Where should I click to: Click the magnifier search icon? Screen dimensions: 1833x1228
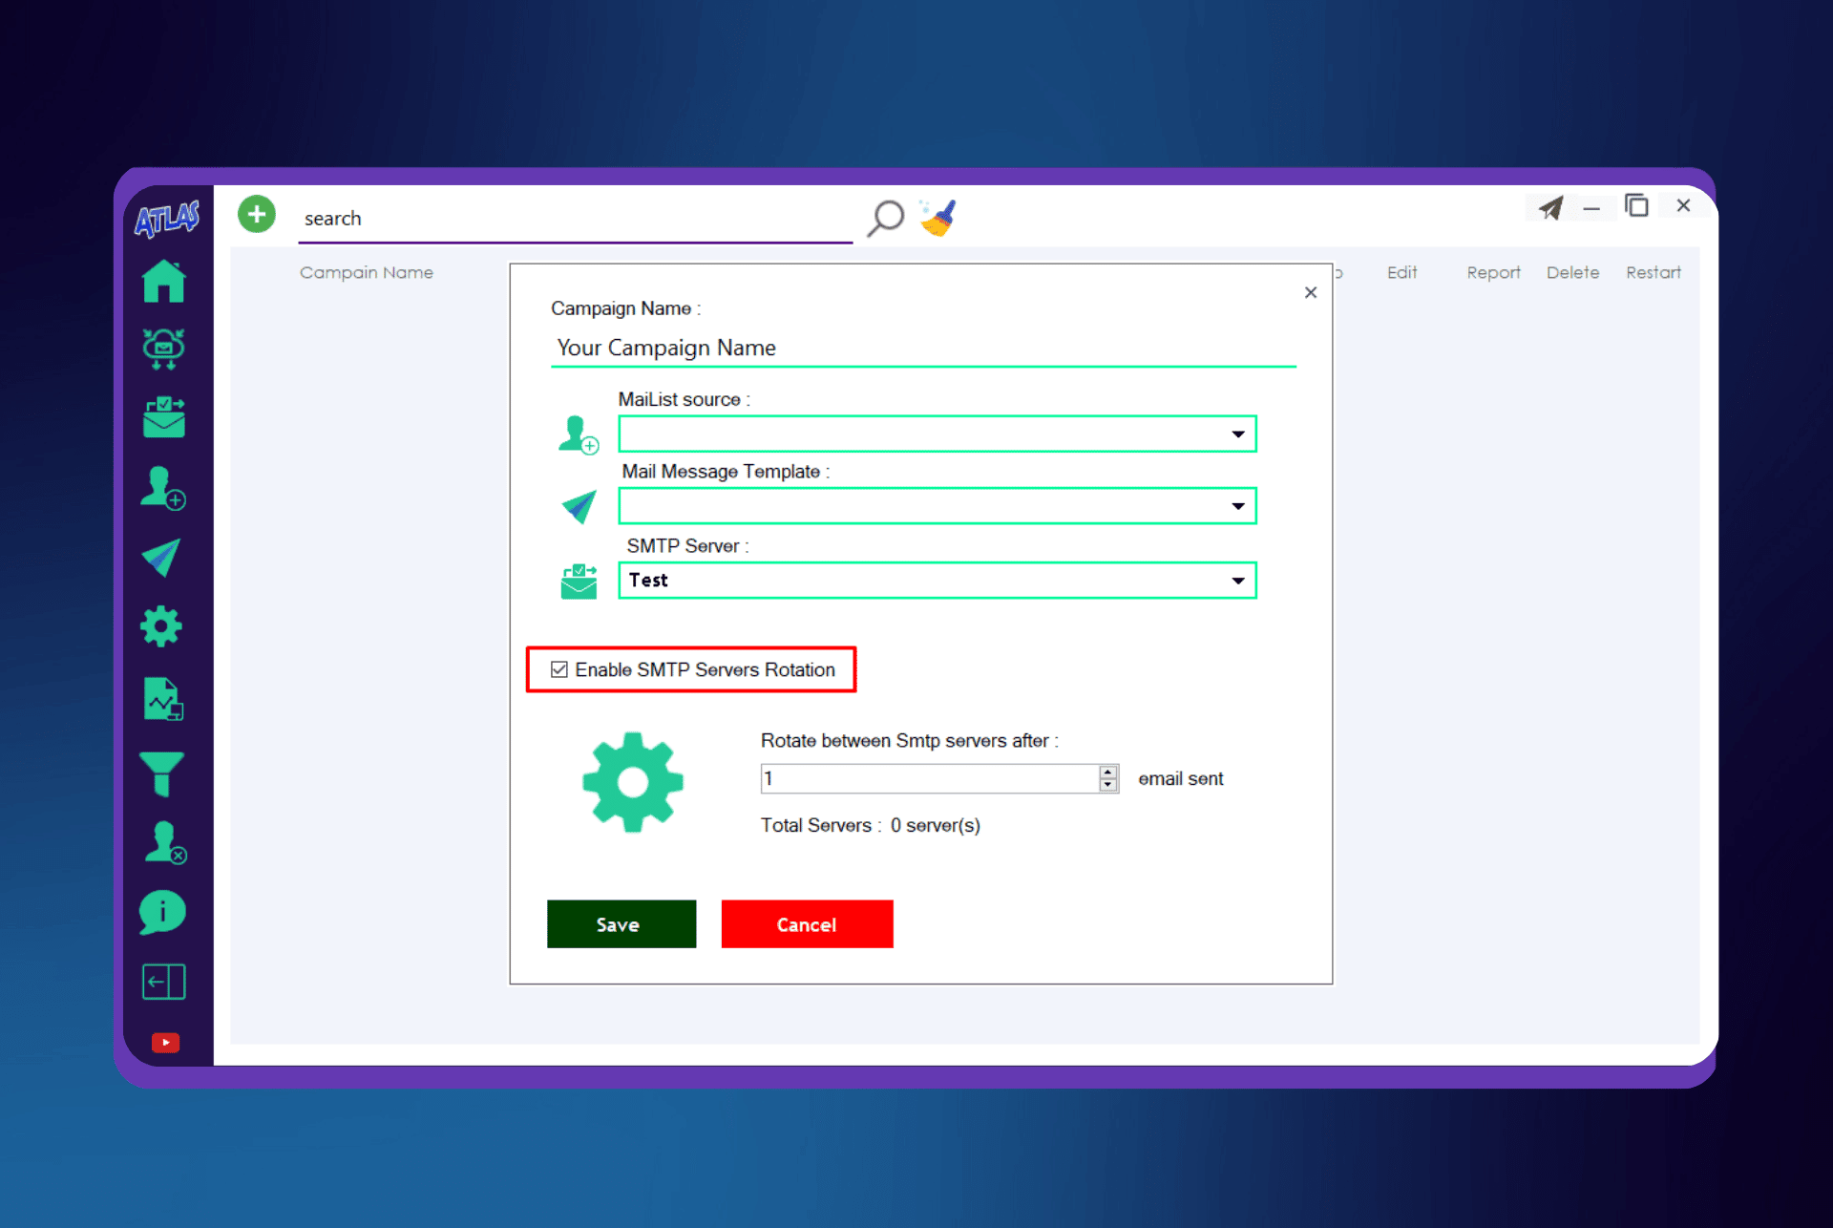click(x=885, y=218)
